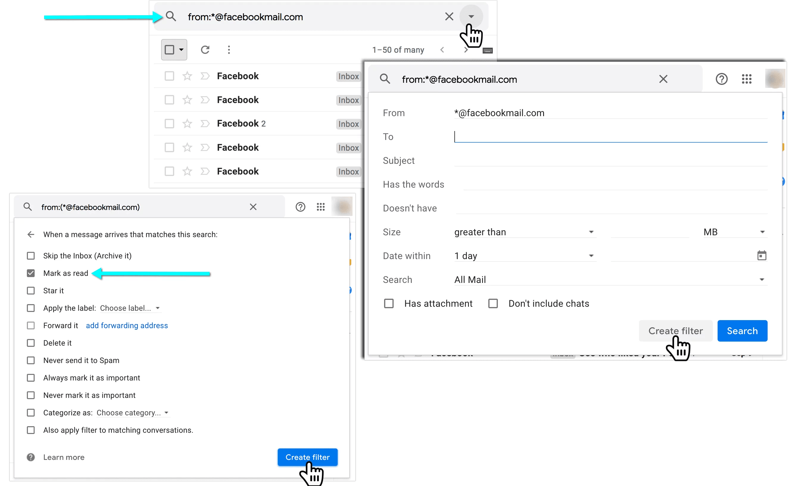
Task: Enable Don't include chats checkbox
Action: (493, 304)
